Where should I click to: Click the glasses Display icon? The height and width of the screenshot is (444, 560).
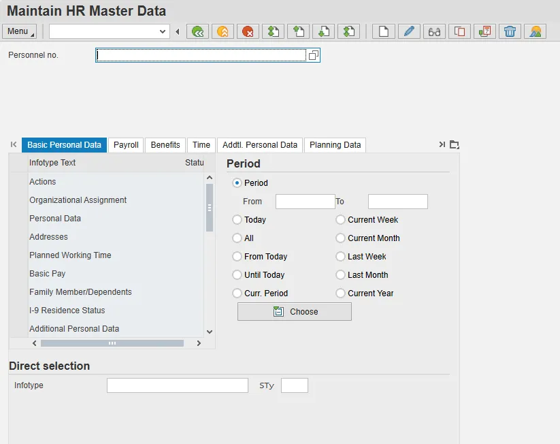click(434, 31)
